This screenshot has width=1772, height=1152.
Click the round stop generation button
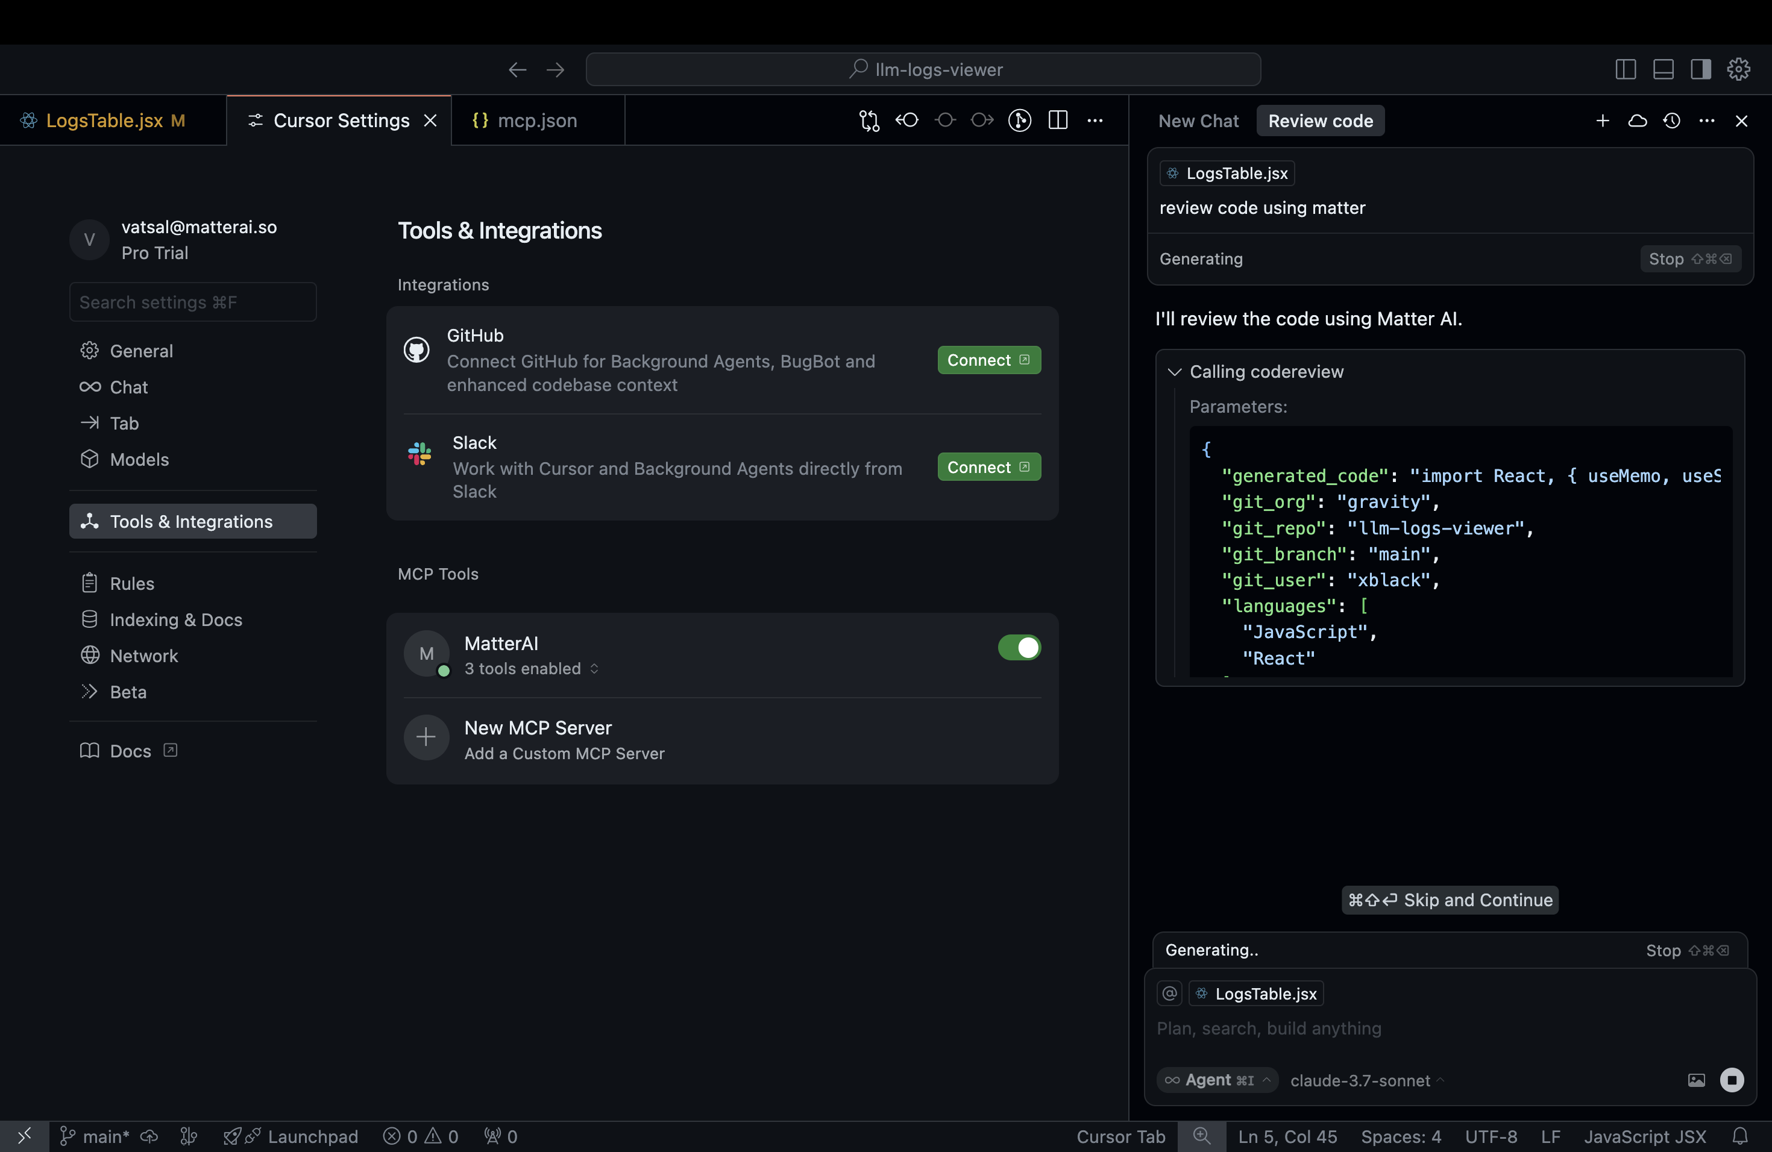1732,1080
